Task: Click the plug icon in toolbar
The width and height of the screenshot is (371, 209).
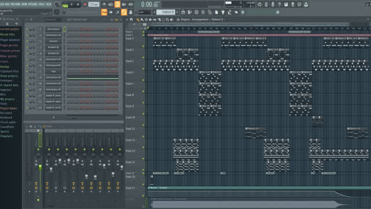Action: tap(223, 12)
